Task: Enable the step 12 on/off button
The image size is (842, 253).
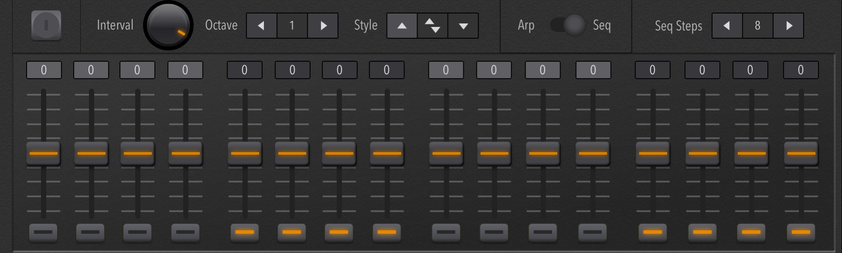Action: click(592, 232)
